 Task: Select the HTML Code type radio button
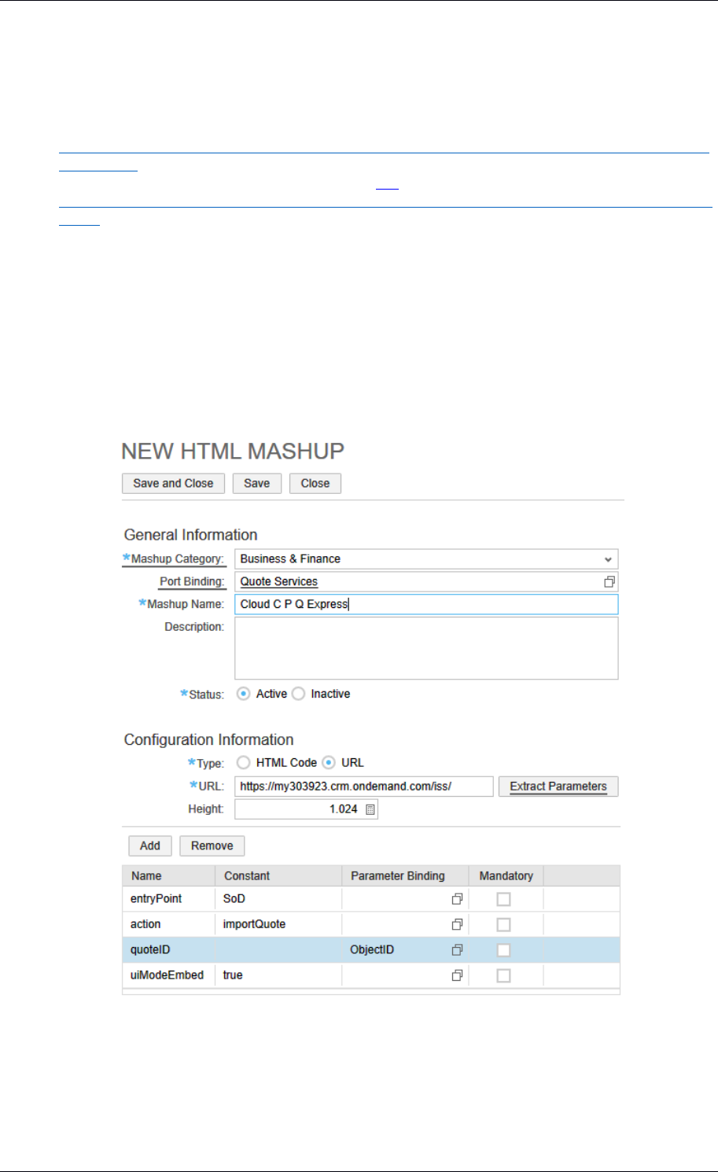[x=244, y=762]
